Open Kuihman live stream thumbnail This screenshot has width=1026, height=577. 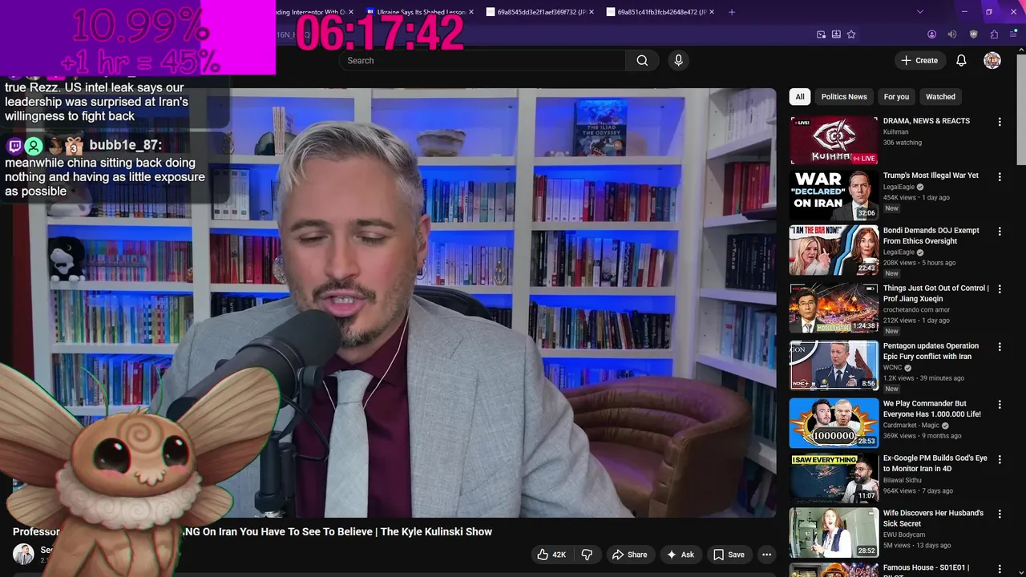pos(834,140)
